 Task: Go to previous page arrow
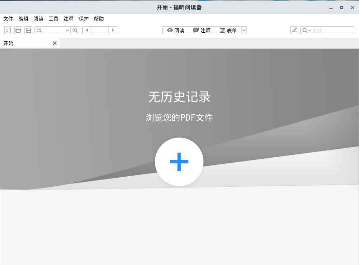pyautogui.click(x=87, y=31)
